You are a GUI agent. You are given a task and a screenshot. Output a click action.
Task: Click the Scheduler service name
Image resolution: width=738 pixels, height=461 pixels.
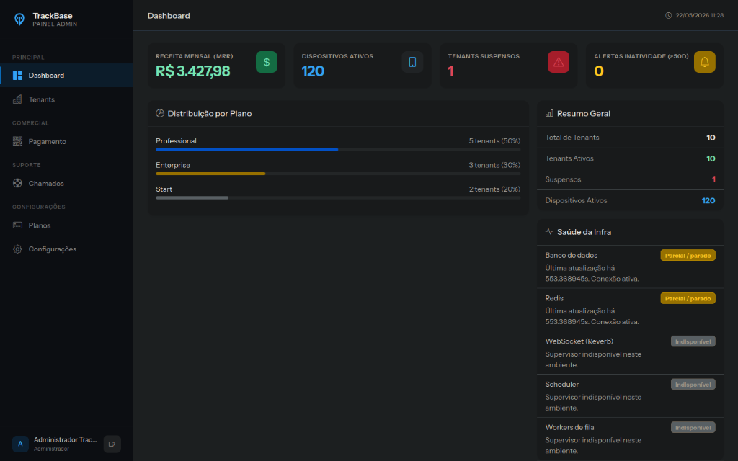[562, 385]
